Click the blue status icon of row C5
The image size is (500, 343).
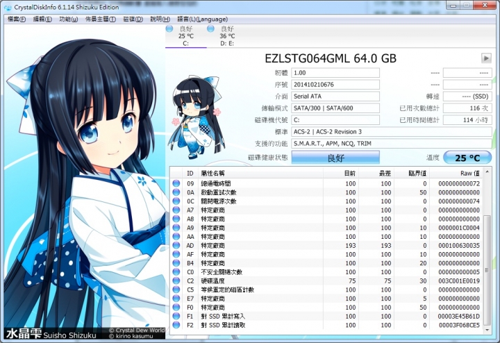coord(176,290)
